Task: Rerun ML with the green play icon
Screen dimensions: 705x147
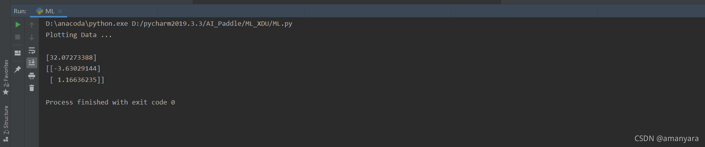Action: (18, 25)
